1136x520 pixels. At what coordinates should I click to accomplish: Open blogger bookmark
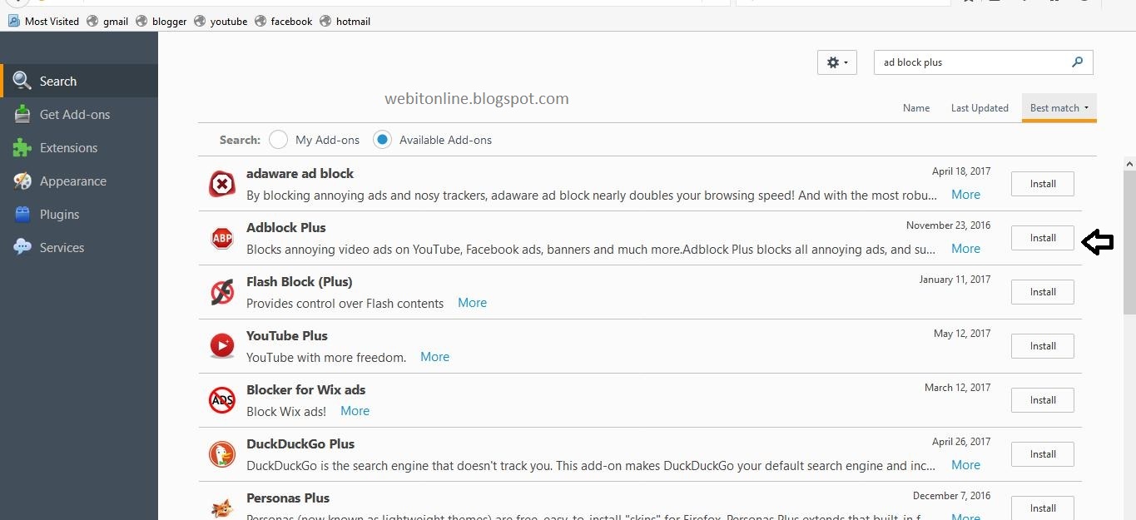click(x=161, y=21)
